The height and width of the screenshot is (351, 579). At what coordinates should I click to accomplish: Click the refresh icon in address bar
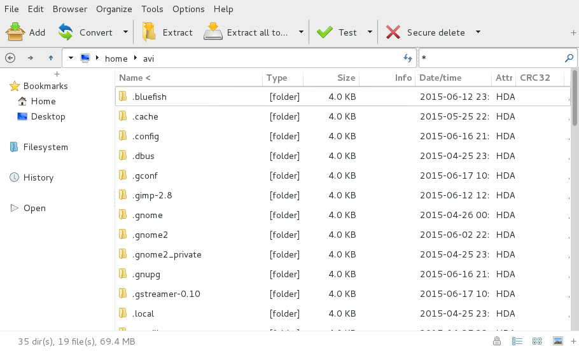click(x=408, y=58)
